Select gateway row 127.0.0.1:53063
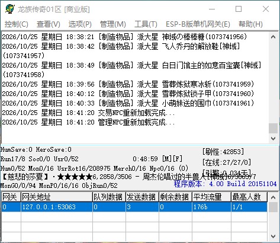This screenshot has width=280, height=243. coord(134,207)
